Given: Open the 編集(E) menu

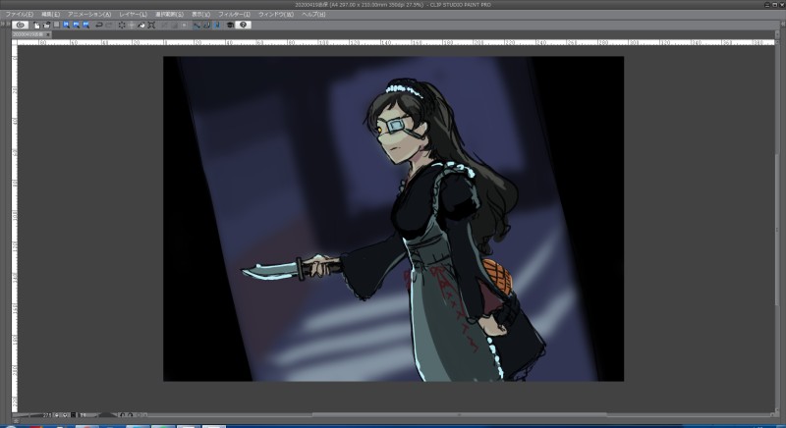Looking at the screenshot, I should point(51,15).
